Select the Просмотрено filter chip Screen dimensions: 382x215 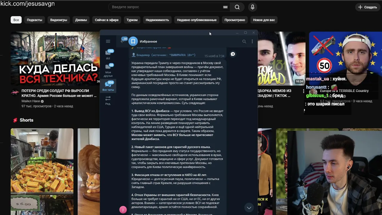(x=235, y=20)
